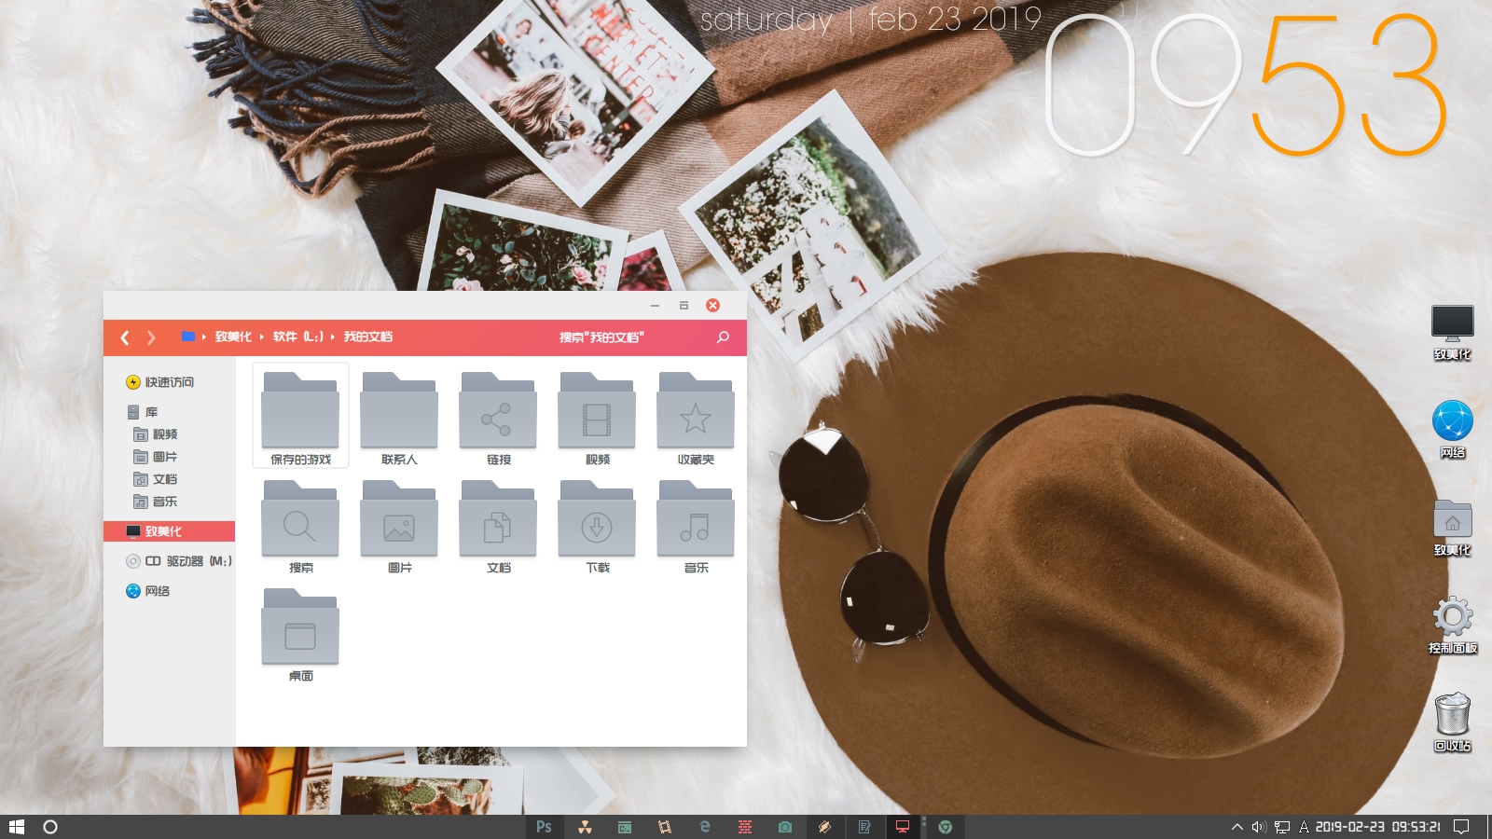Screen dimensions: 1492x839
Task: Click 软件 (L:) in the address breadcrumb
Action: tap(297, 337)
